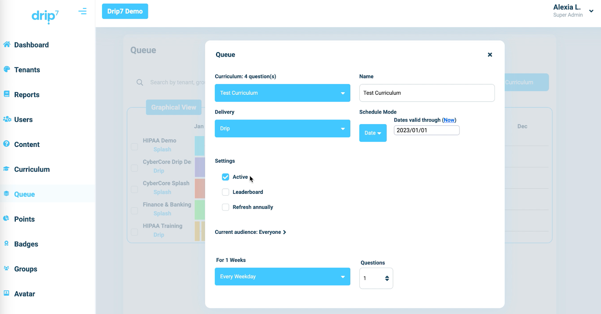Close the Queue dialog
Screen dimensions: 601x314
490,55
